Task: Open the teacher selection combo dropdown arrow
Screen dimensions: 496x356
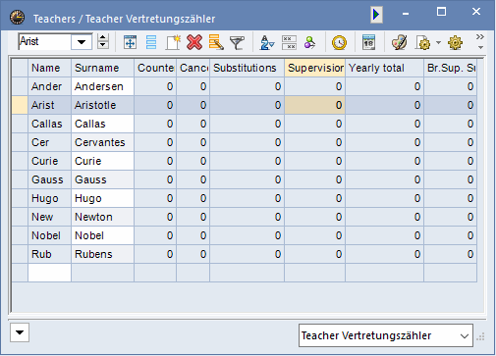Action: (x=82, y=42)
